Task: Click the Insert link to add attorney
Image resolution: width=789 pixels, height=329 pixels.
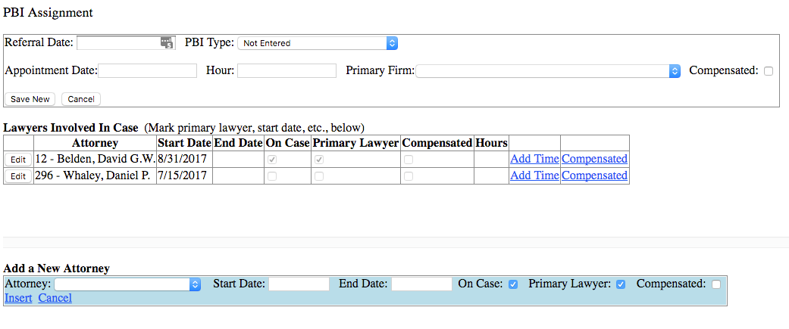Action: (18, 298)
